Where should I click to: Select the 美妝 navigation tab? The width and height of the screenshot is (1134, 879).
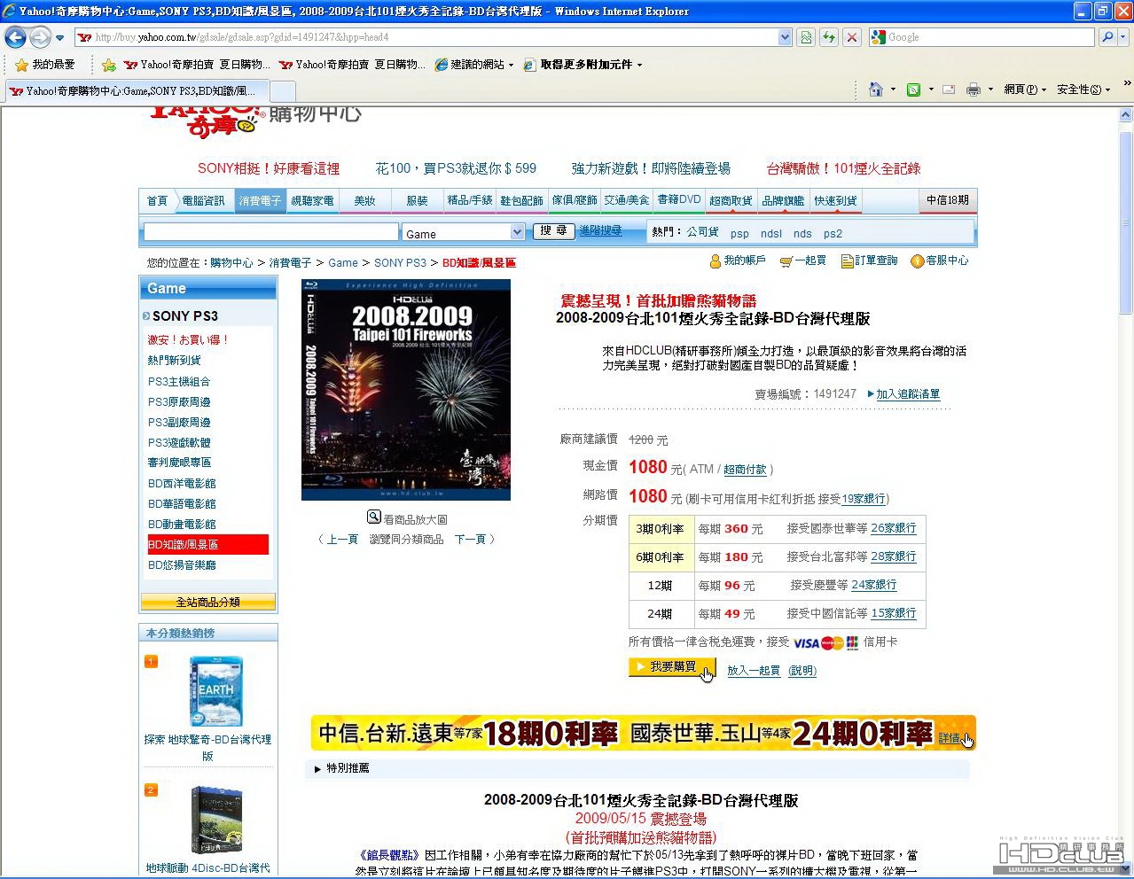[x=364, y=200]
